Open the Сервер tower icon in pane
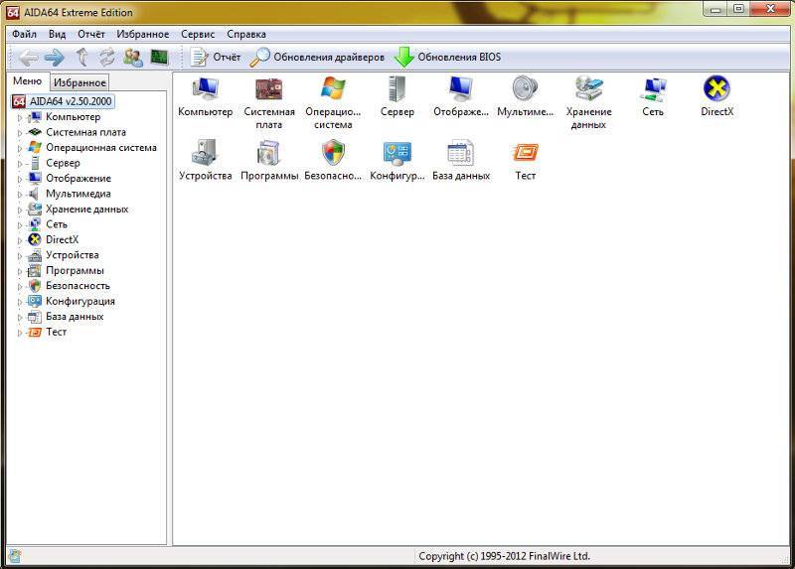The height and width of the screenshot is (569, 795). click(397, 88)
